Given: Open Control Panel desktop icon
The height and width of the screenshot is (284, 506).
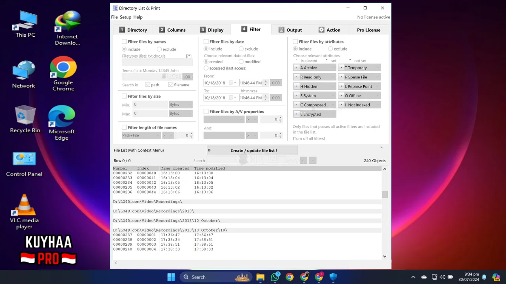Looking at the screenshot, I should [x=24, y=164].
